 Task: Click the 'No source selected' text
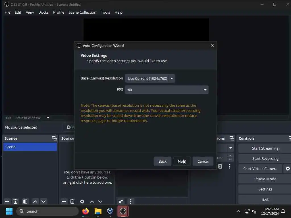pyautogui.click(x=21, y=127)
